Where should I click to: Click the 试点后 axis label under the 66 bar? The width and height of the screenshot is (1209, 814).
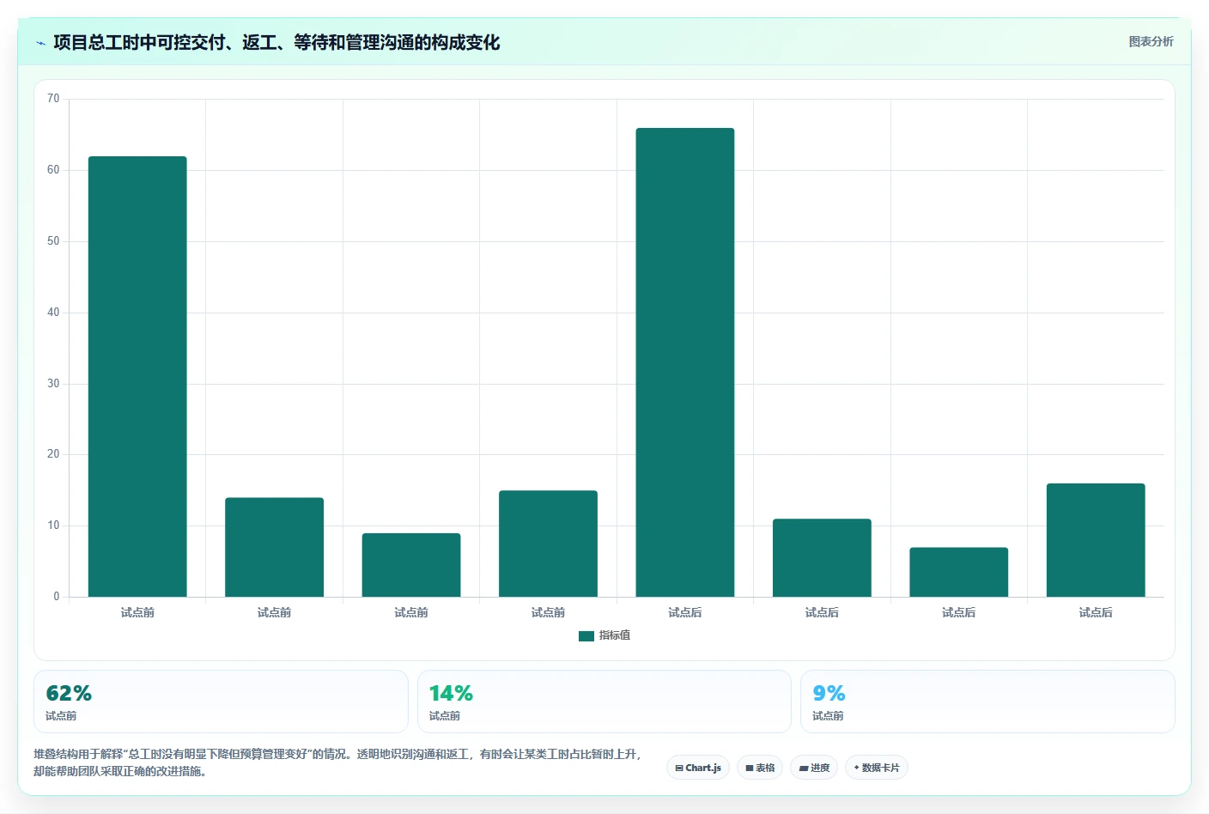tap(685, 612)
